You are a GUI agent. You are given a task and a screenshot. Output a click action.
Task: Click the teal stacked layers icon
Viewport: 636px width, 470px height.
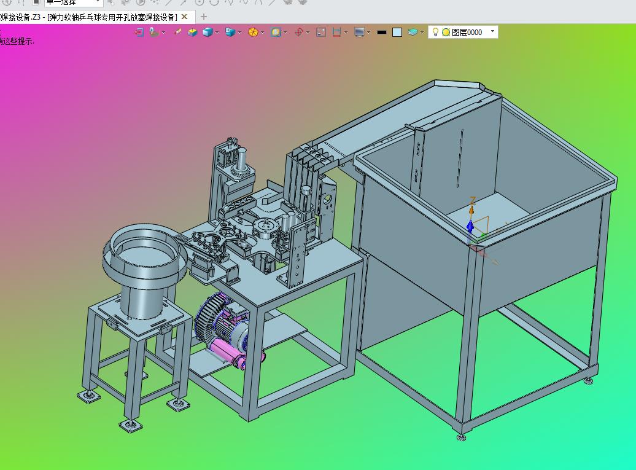tap(413, 33)
